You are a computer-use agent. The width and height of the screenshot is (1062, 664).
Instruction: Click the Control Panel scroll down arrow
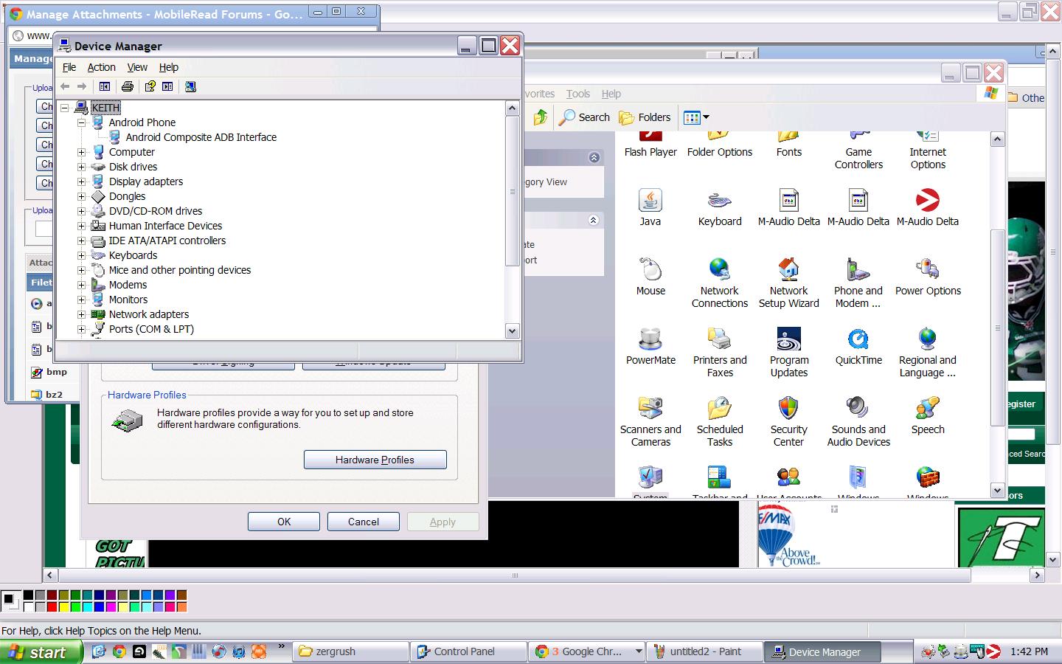[998, 491]
